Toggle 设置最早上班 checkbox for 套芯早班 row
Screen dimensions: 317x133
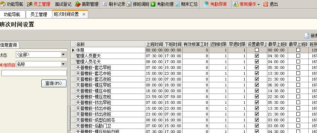tap(257, 68)
